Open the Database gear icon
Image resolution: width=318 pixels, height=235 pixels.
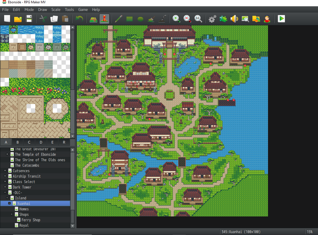(212, 19)
